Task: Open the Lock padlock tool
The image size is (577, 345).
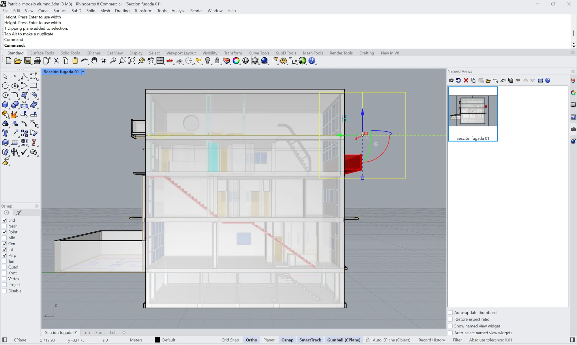Action: point(217,61)
